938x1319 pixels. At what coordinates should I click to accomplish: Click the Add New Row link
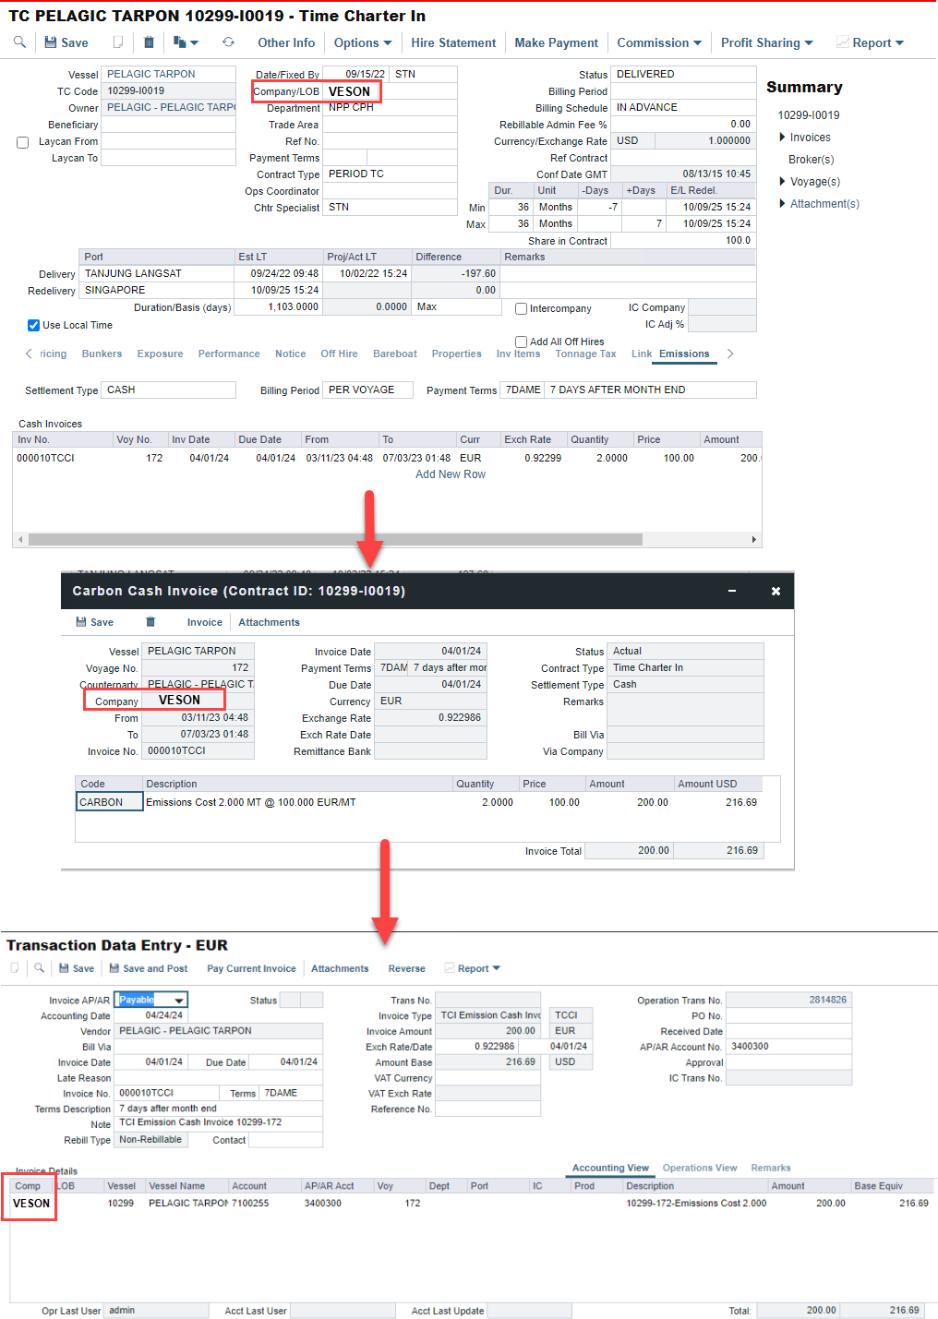tap(450, 474)
